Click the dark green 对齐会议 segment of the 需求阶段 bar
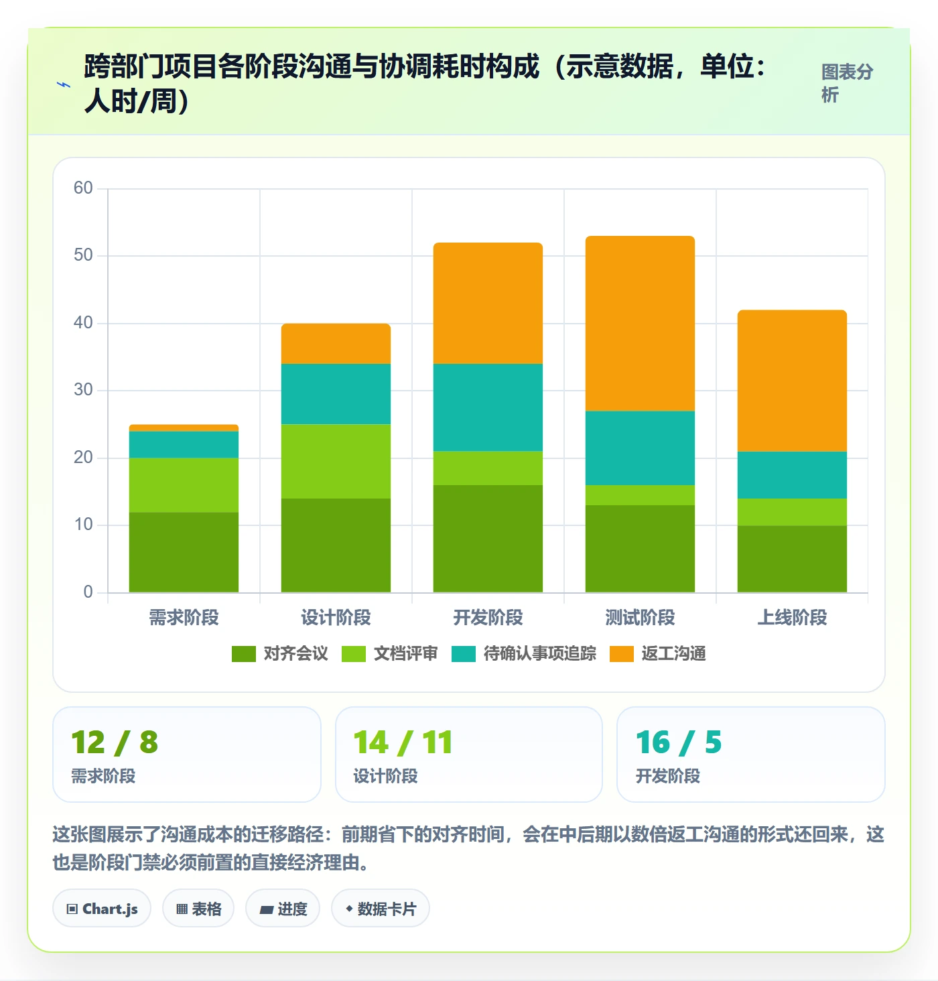The height and width of the screenshot is (981, 938). pyautogui.click(x=184, y=552)
